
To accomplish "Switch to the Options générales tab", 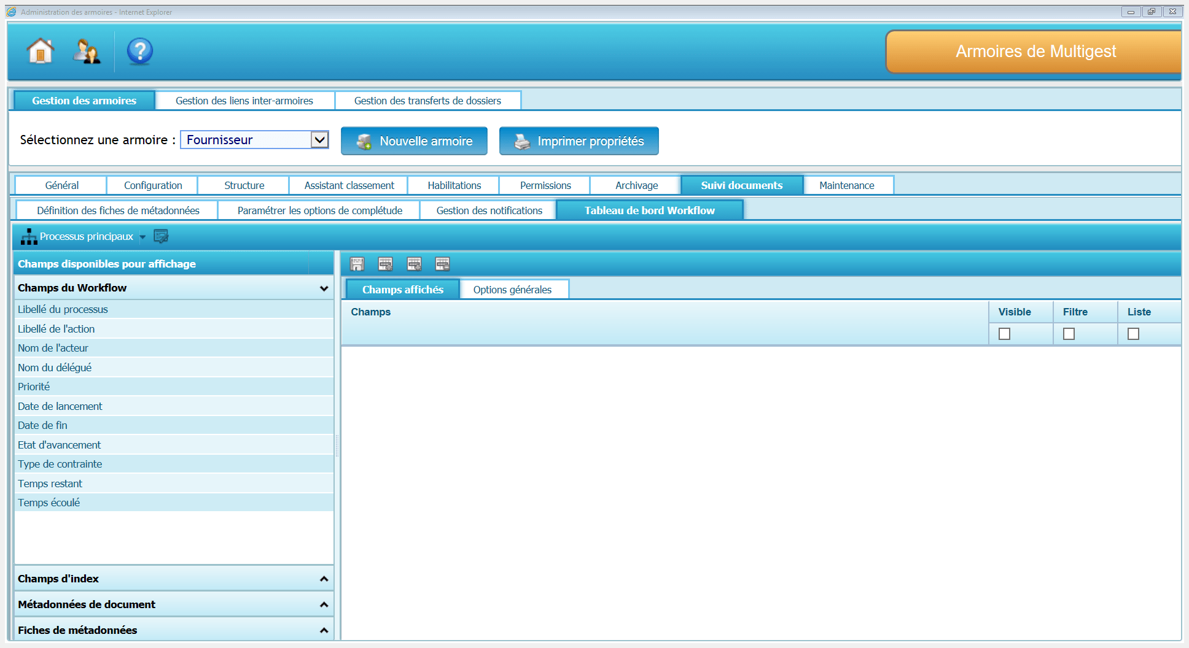I will 512,290.
